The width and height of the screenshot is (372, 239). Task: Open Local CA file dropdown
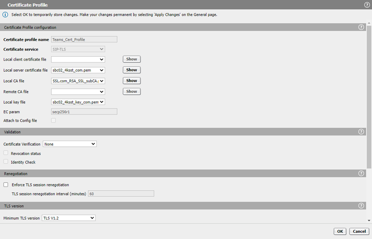(78, 81)
